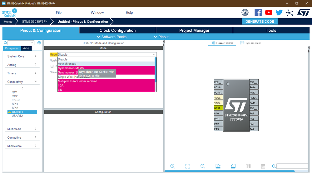The height and width of the screenshot is (175, 312).
Task: Open ST Facebook page icon
Action: 258,12
